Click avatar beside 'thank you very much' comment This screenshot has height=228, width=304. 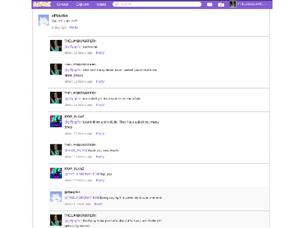pos(56,149)
